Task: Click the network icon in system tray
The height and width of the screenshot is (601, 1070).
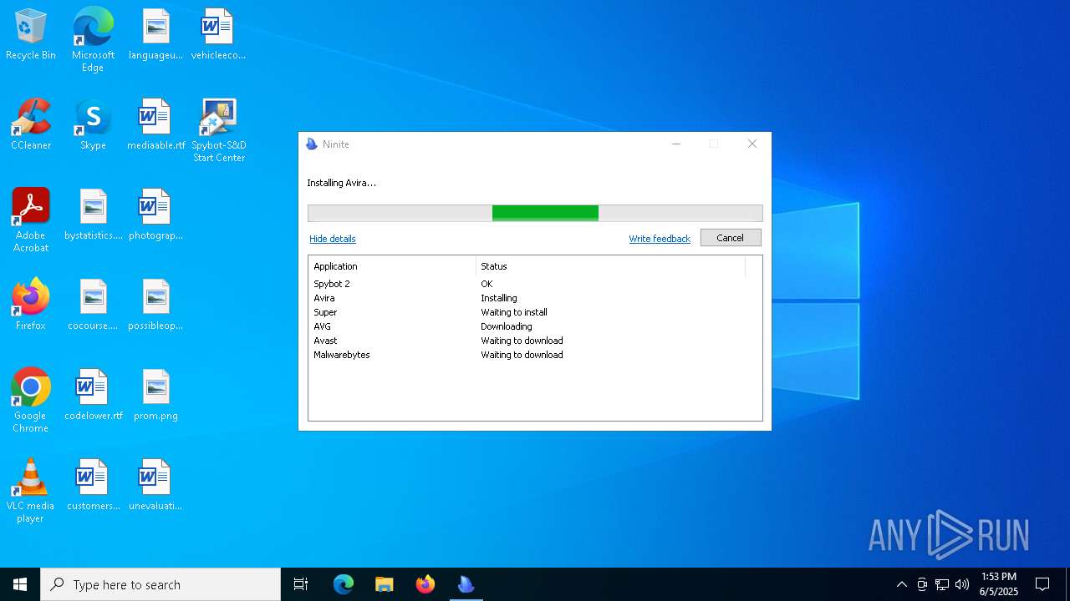Action: click(942, 584)
